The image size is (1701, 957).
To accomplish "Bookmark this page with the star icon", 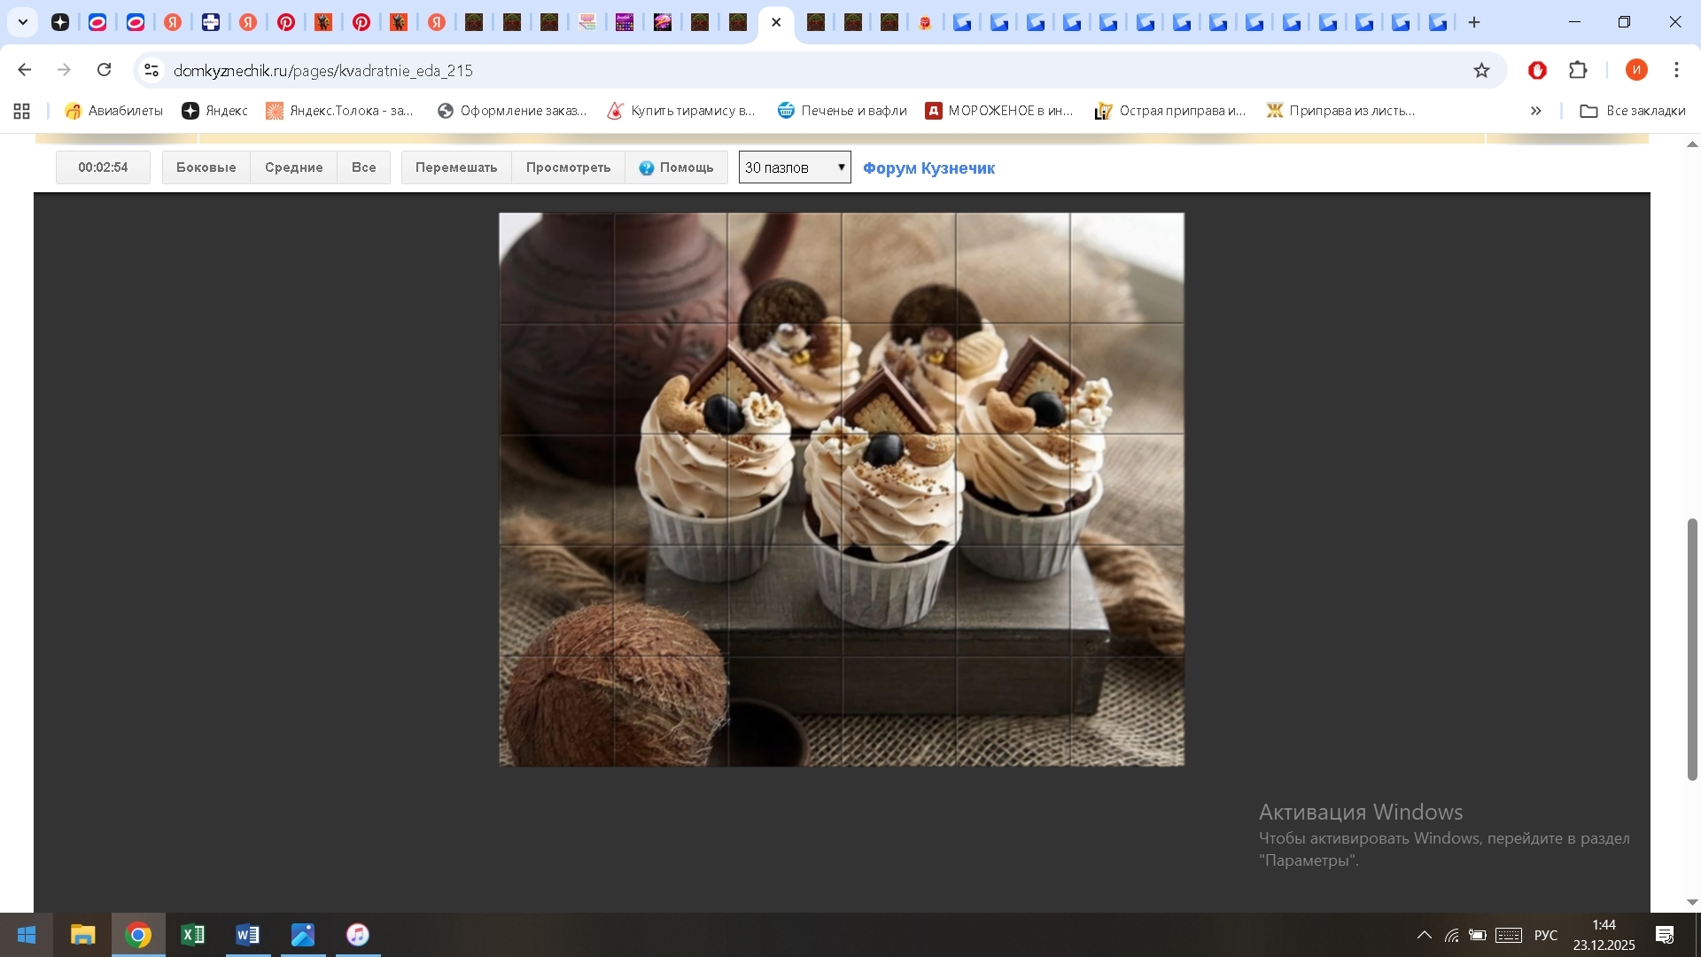I will pos(1481,70).
